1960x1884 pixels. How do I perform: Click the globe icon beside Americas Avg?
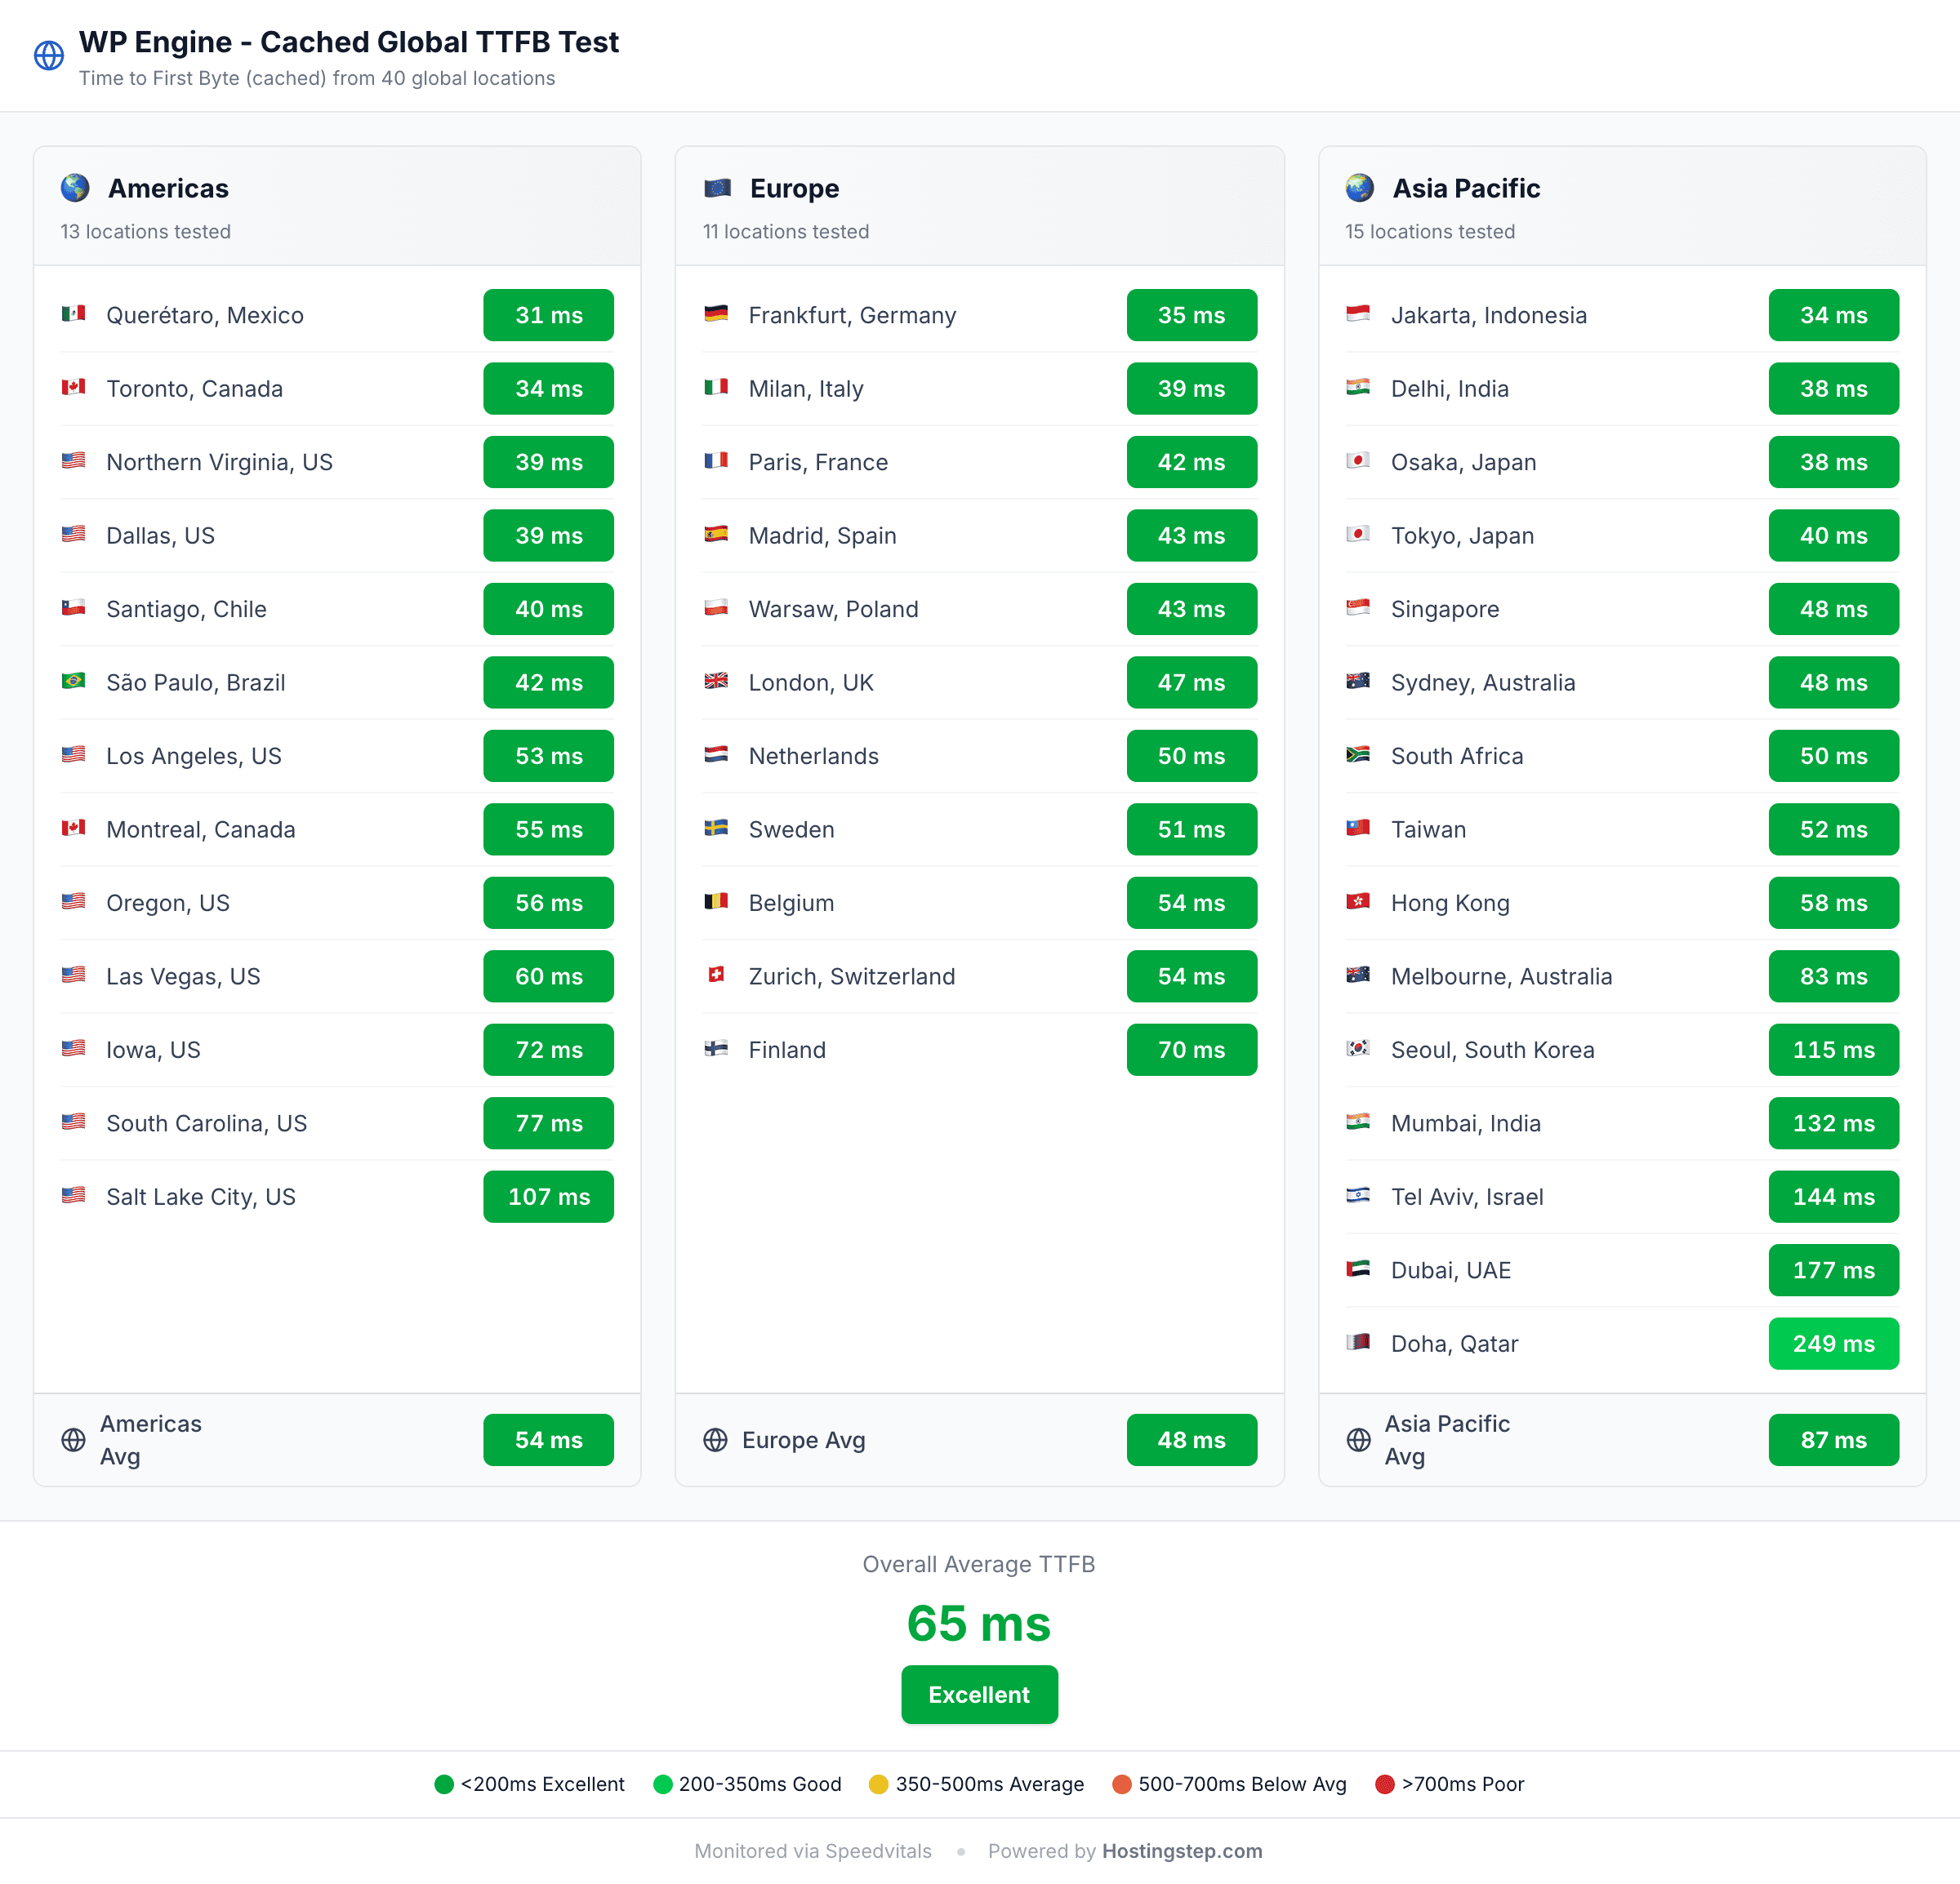(x=73, y=1439)
